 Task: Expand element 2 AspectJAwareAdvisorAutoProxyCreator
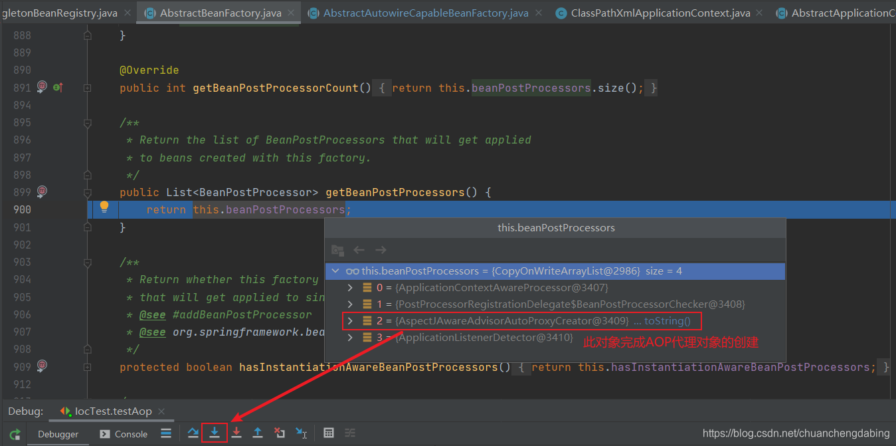pyautogui.click(x=350, y=321)
